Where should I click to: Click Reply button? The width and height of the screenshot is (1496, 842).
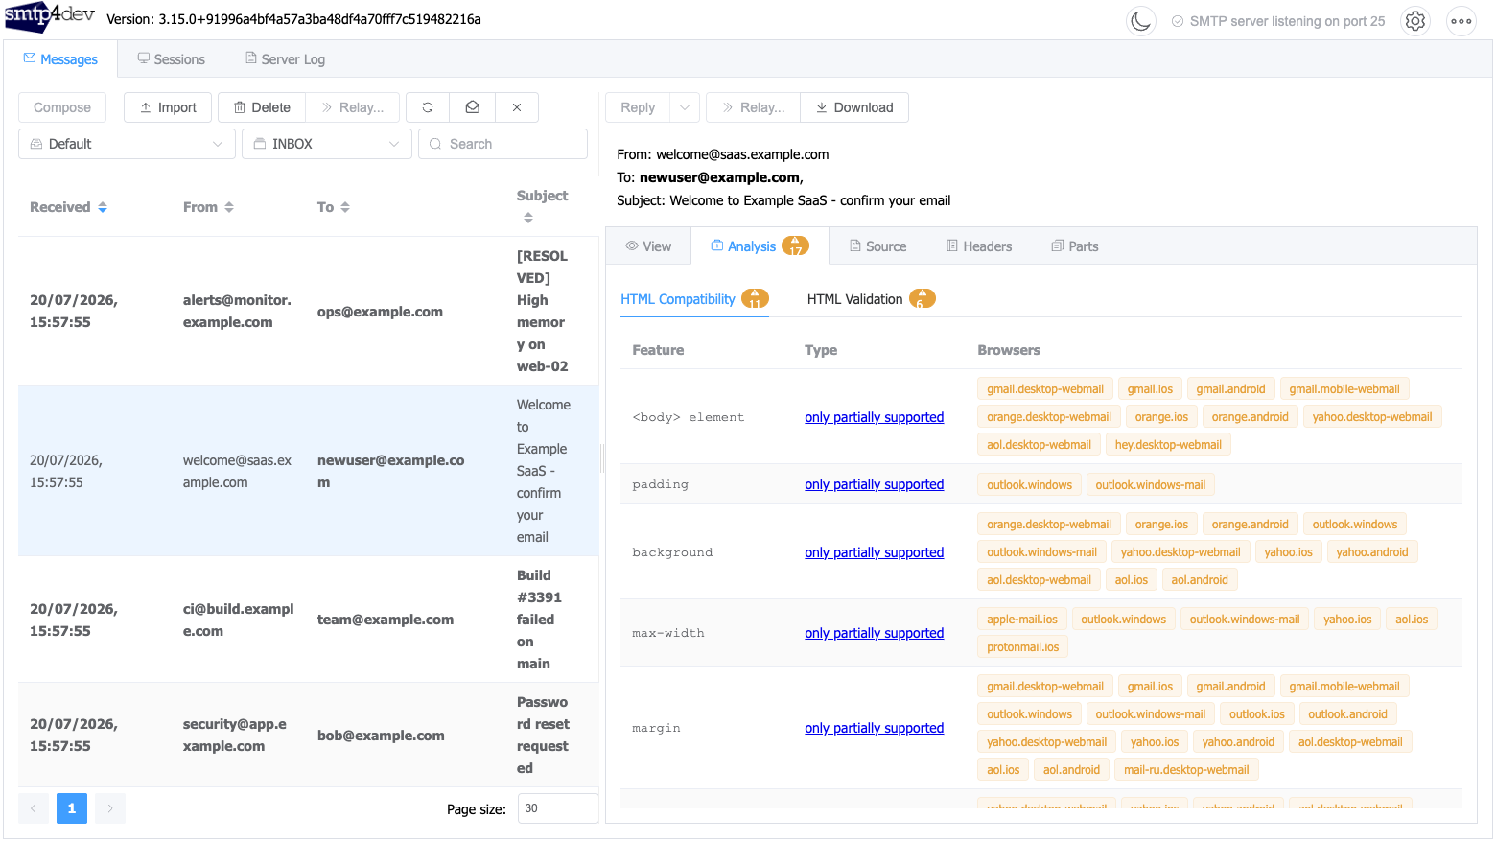[638, 107]
